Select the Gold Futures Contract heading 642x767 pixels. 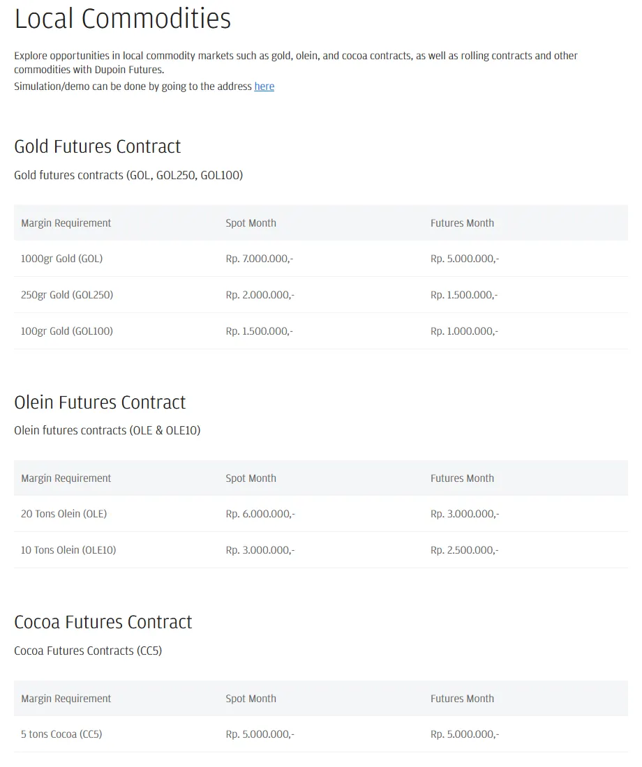point(98,146)
